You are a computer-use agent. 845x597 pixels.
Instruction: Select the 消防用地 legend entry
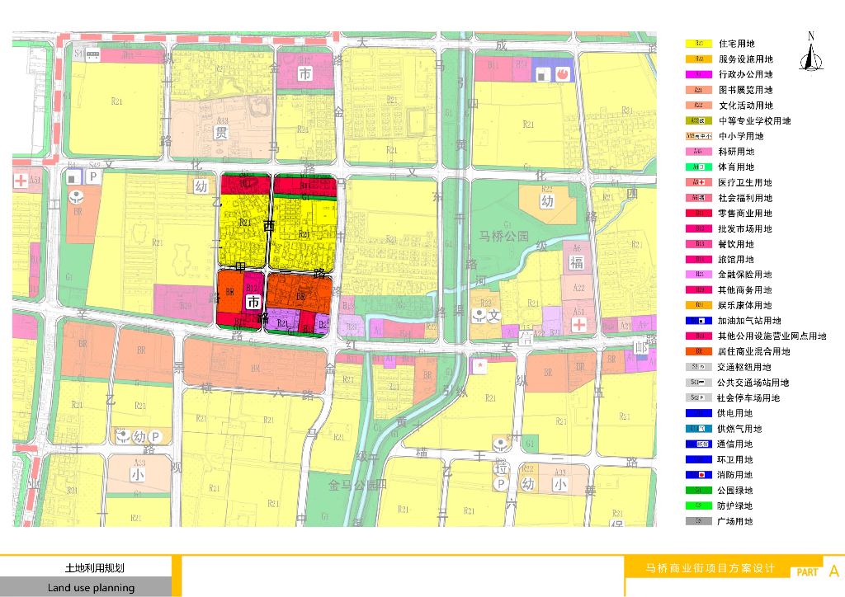tap(719, 475)
